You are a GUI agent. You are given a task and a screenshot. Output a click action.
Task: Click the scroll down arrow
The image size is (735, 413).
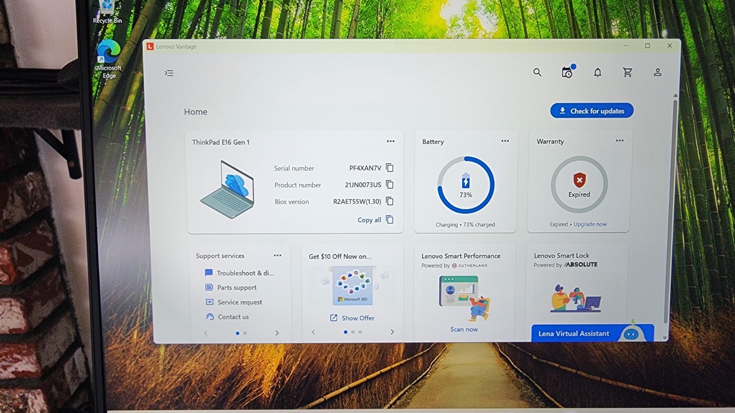point(665,338)
